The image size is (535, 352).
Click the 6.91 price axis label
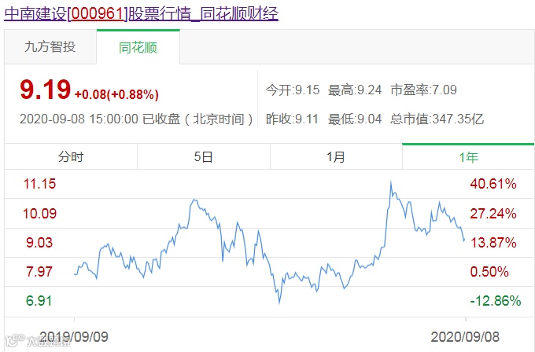point(39,301)
